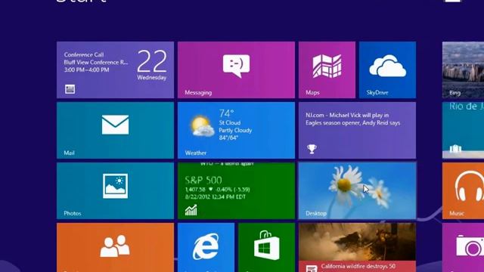This screenshot has width=484, height=272.
Task: Open the People tile
Action: 115,248
